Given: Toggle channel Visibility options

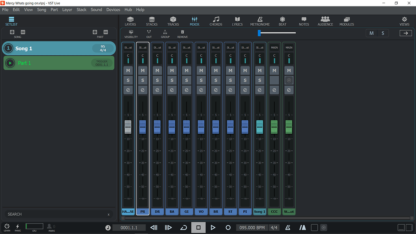Looking at the screenshot, I should 131,34.
